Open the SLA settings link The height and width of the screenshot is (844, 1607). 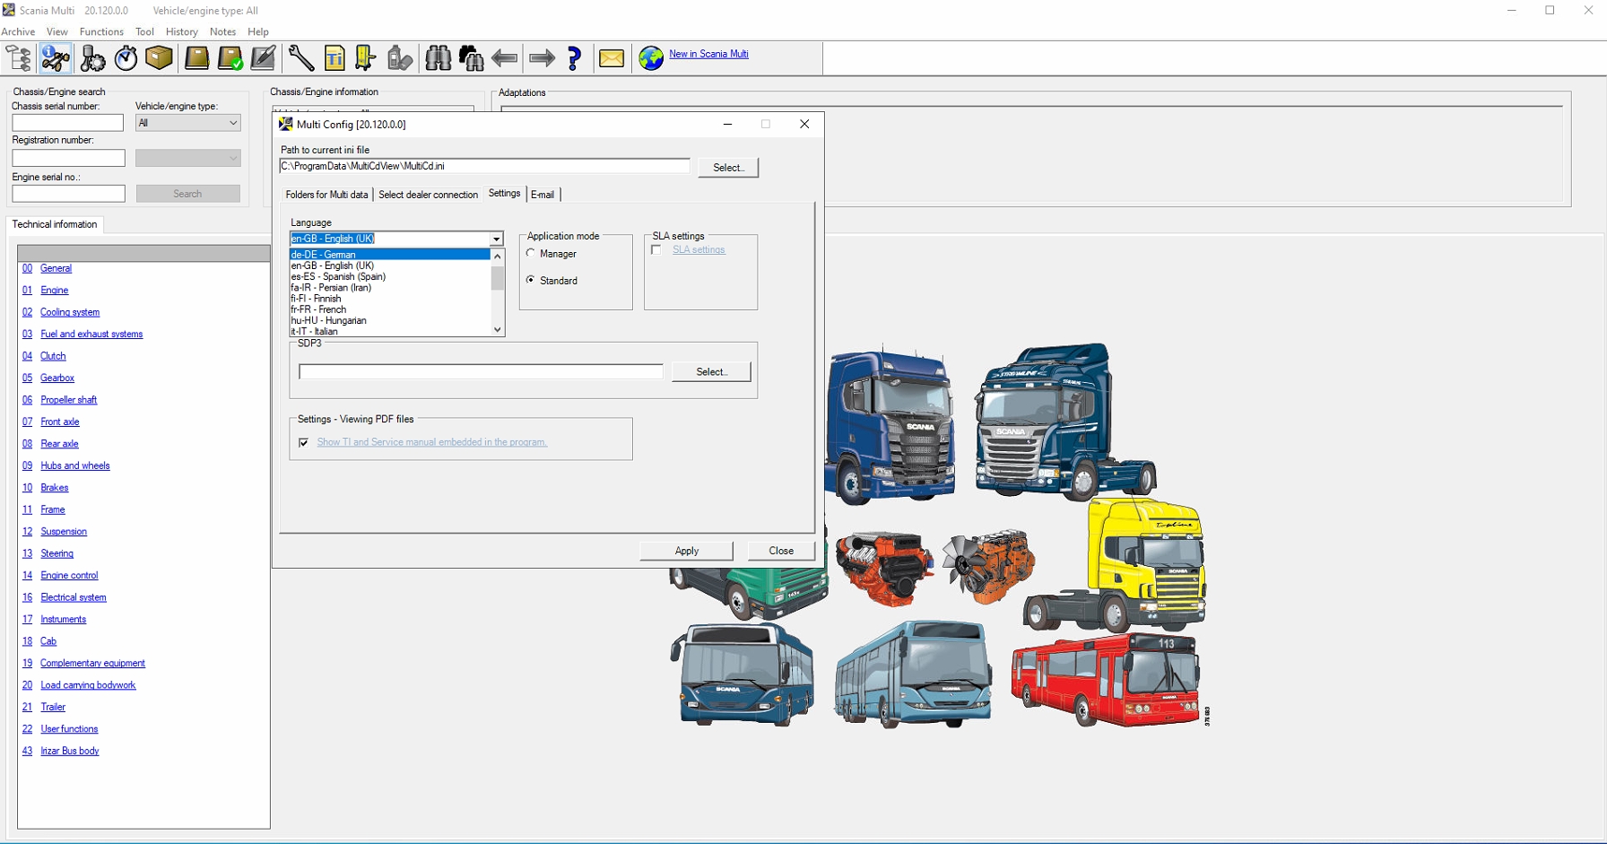699,250
